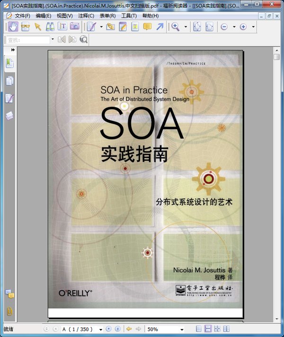Go back to previous view

coord(129,329)
